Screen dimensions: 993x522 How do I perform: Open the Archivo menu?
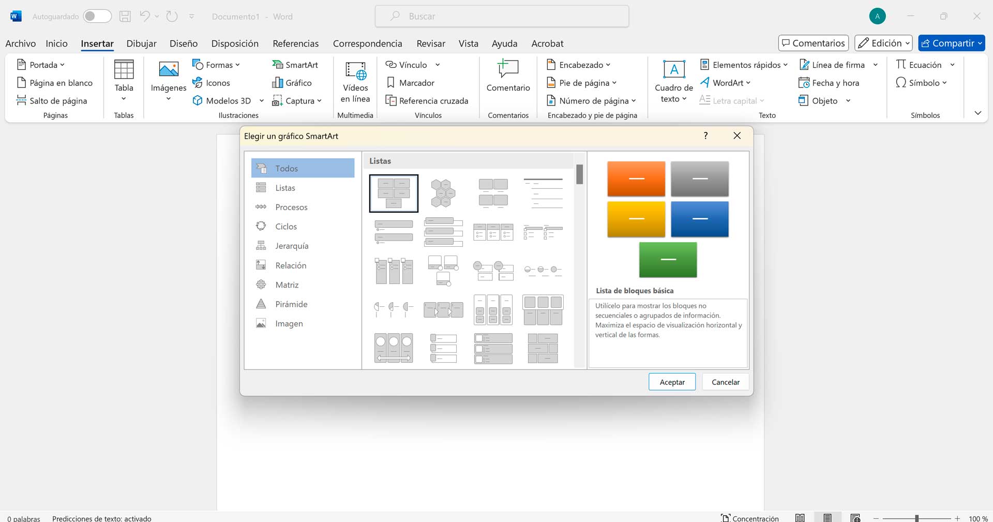point(21,43)
